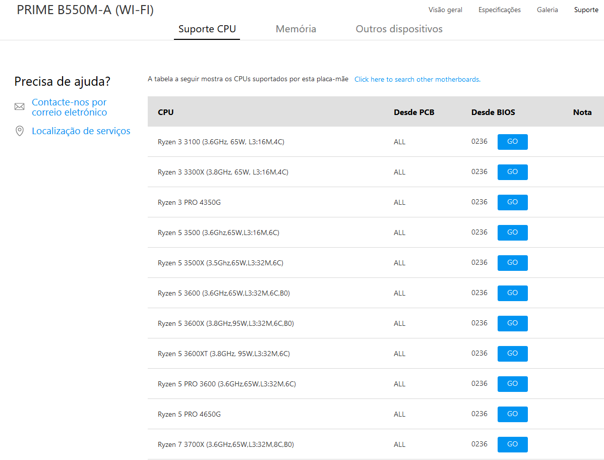Click the email envelope icon
The height and width of the screenshot is (460, 604).
pyautogui.click(x=19, y=106)
